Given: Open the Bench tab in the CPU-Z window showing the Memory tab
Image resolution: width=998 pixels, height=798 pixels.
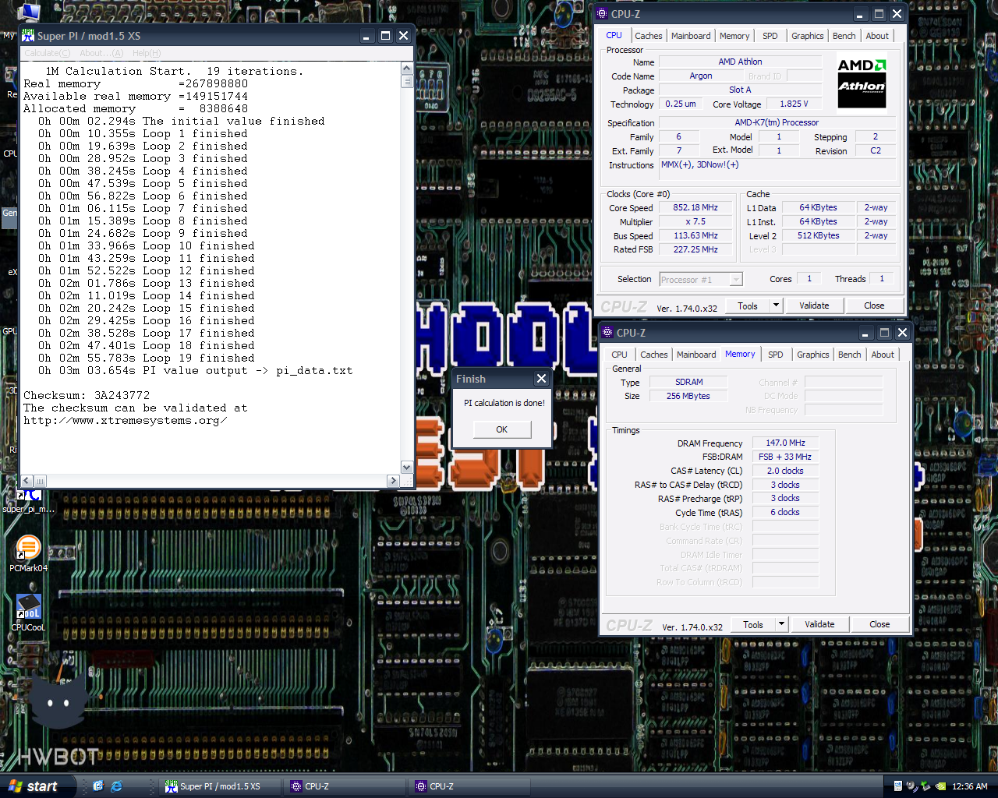Looking at the screenshot, I should (x=849, y=355).
